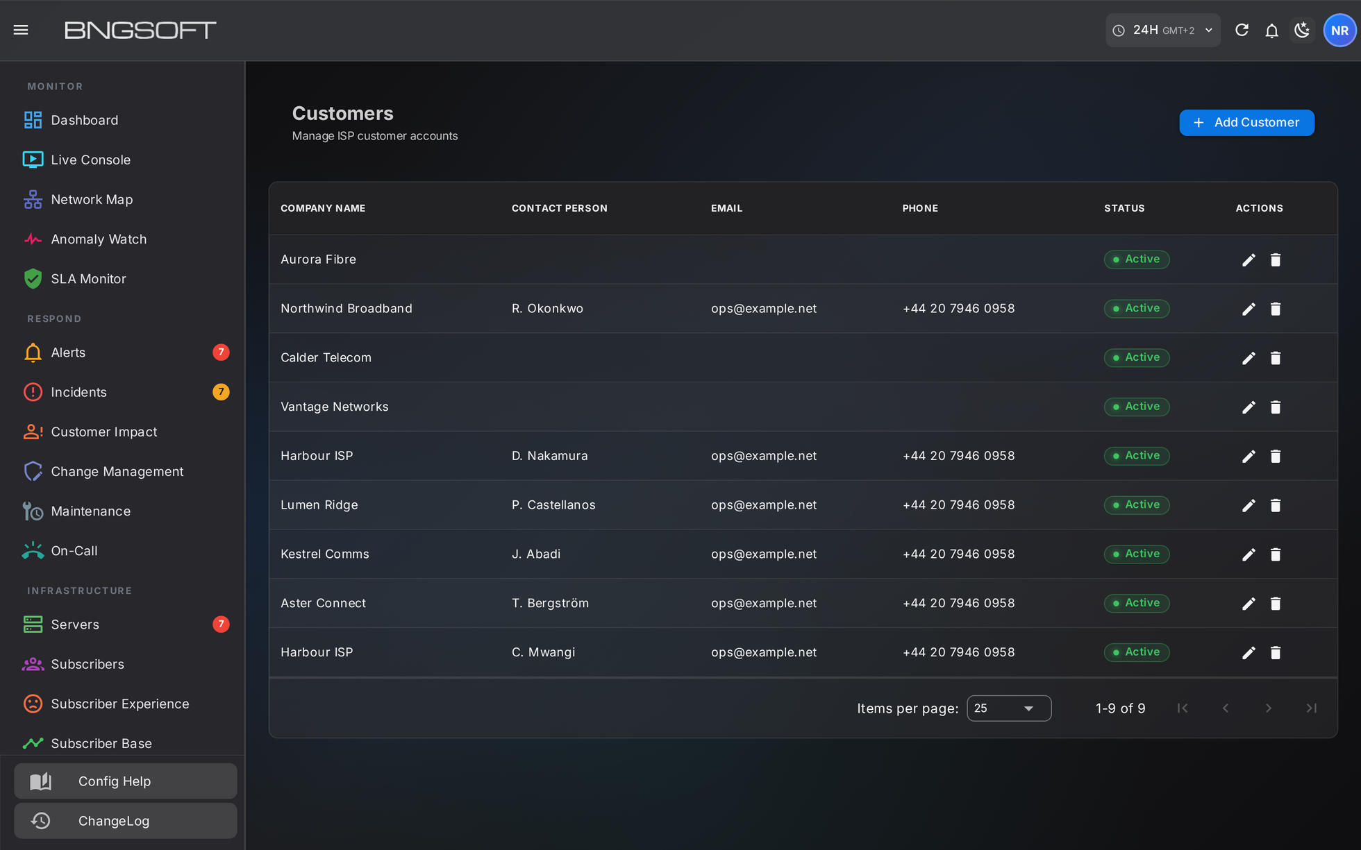
Task: Sort by the Contact Person column header
Action: point(560,208)
